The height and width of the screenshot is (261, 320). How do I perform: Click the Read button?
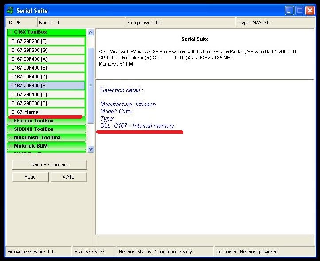(30, 177)
